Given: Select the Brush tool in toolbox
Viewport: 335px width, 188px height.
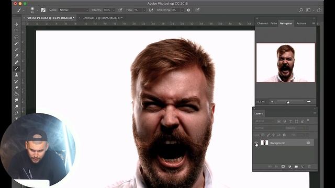Looking at the screenshot, I should click(x=16, y=68).
